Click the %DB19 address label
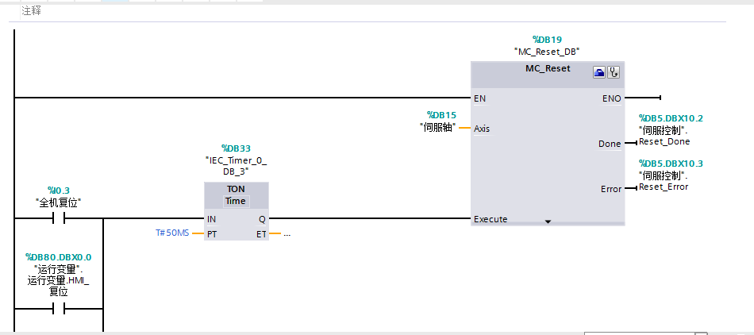Image resolution: width=754 pixels, height=335 pixels. (547, 40)
